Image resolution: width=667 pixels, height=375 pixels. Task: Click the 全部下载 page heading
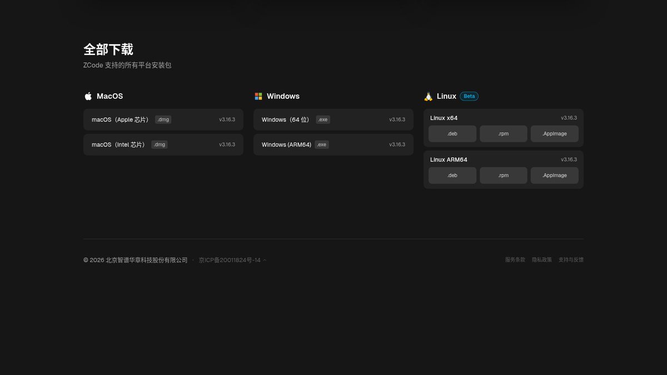[x=108, y=49]
